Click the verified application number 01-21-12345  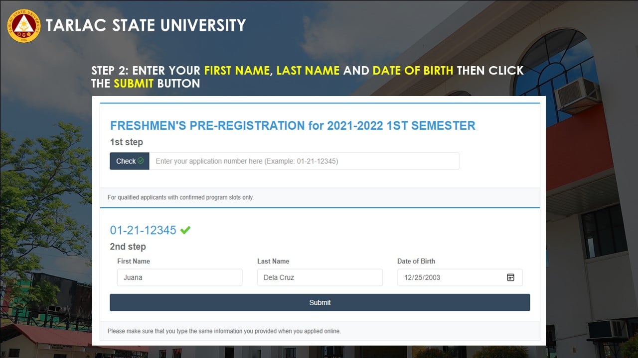[143, 230]
